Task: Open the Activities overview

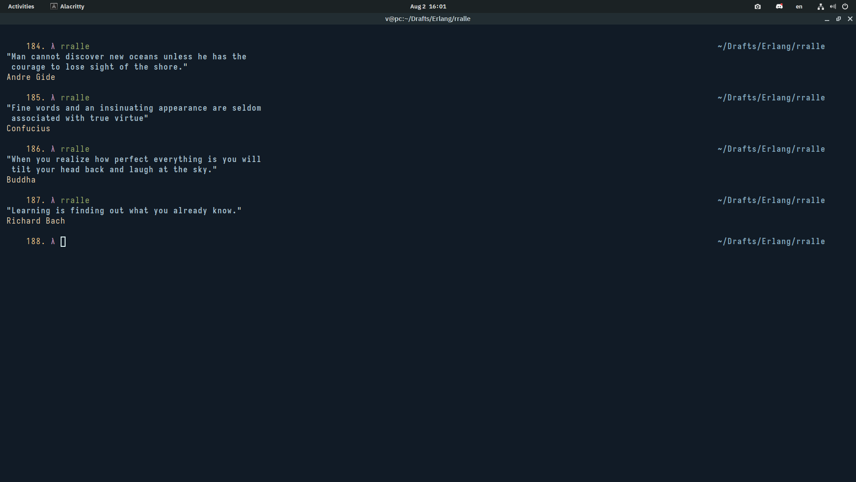Action: (21, 6)
